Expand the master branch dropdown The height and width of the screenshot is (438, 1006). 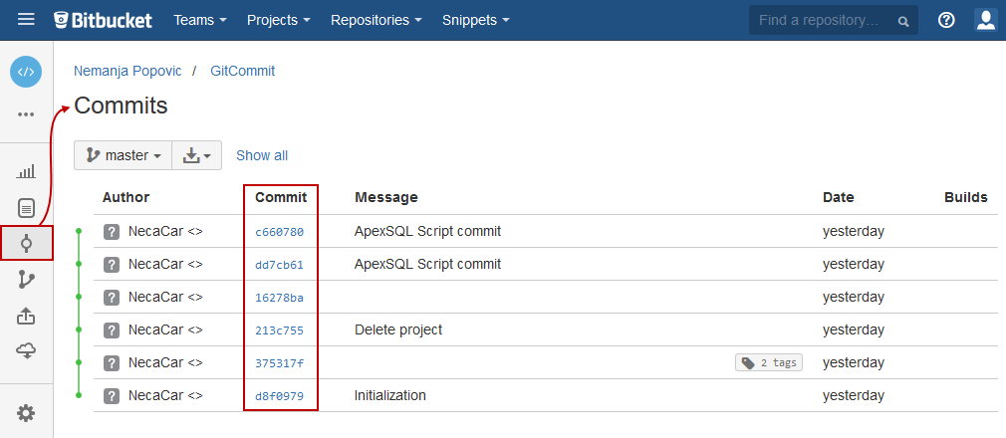point(124,155)
